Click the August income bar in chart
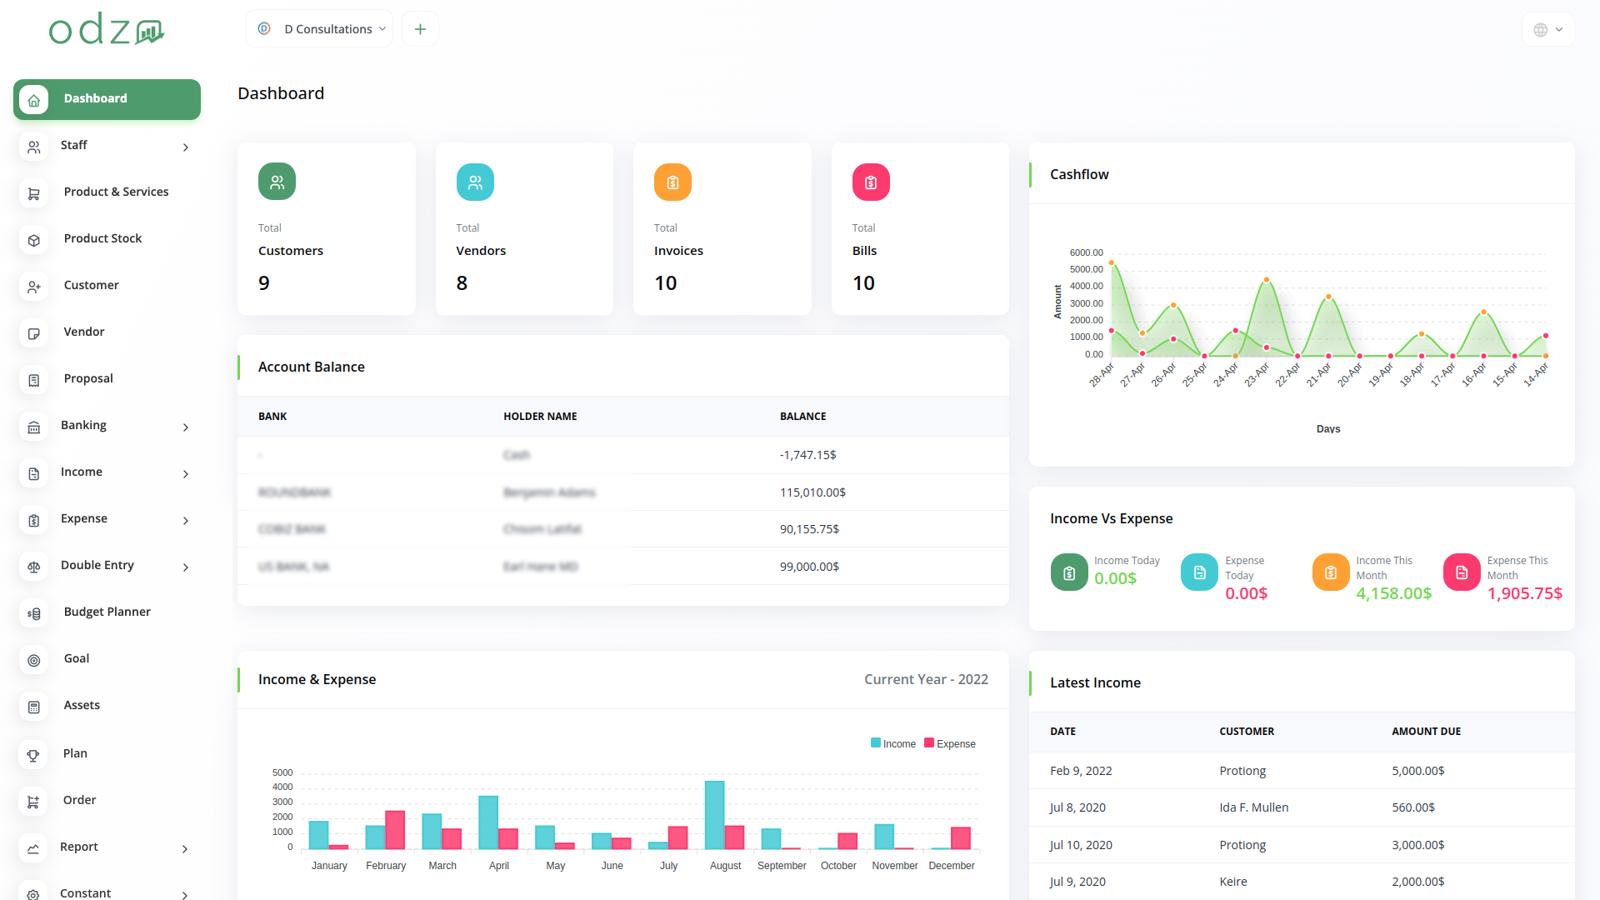 point(714,814)
